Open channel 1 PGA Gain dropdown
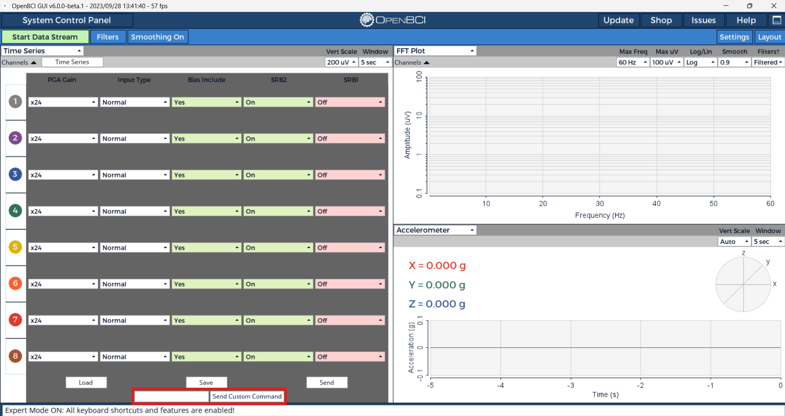785x416 pixels. 63,102
